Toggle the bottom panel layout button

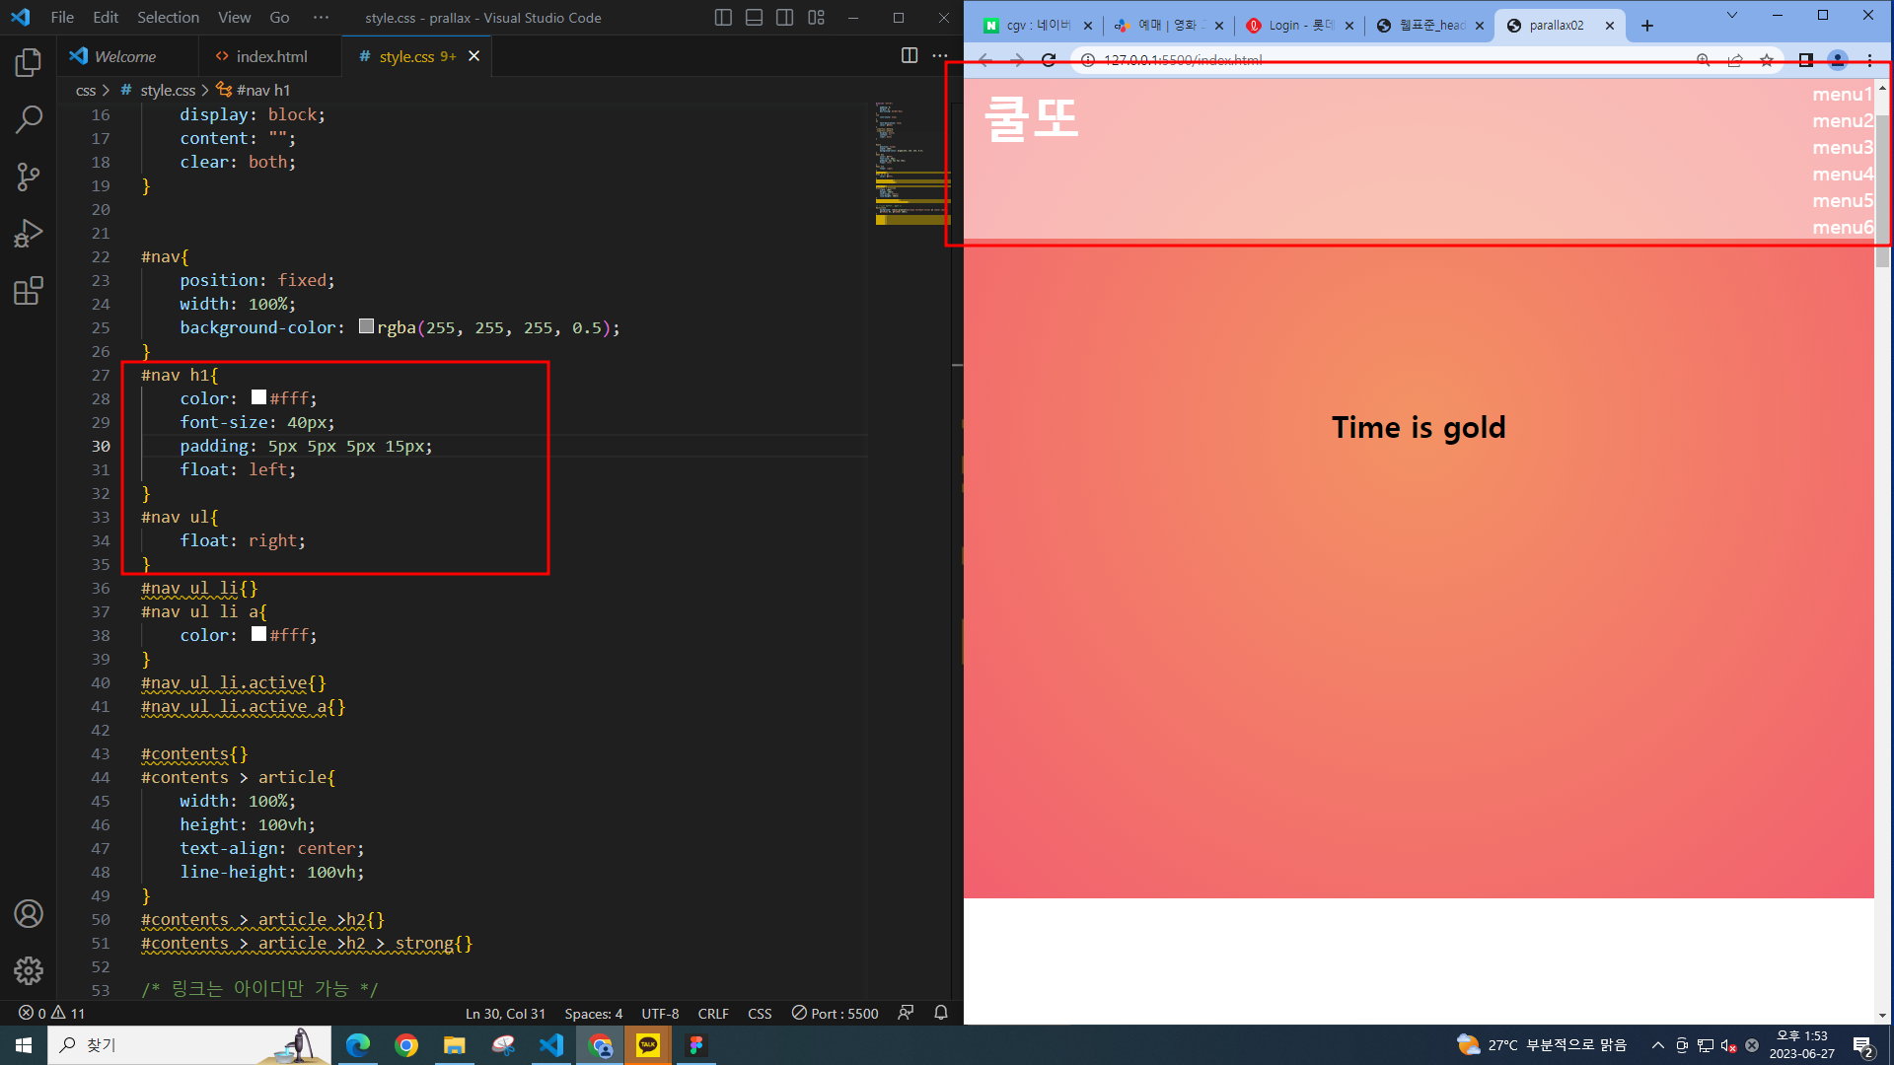pos(754,18)
